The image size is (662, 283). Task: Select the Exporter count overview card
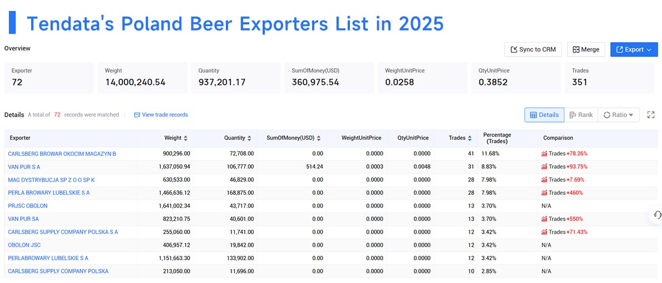[49, 78]
